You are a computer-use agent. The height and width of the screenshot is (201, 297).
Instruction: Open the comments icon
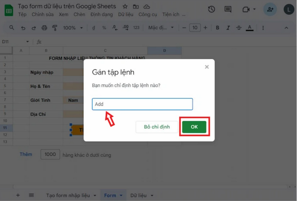click(228, 9)
